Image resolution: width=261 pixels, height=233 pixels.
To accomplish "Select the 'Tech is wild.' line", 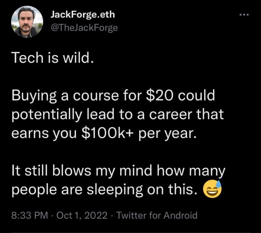I will coord(53,58).
